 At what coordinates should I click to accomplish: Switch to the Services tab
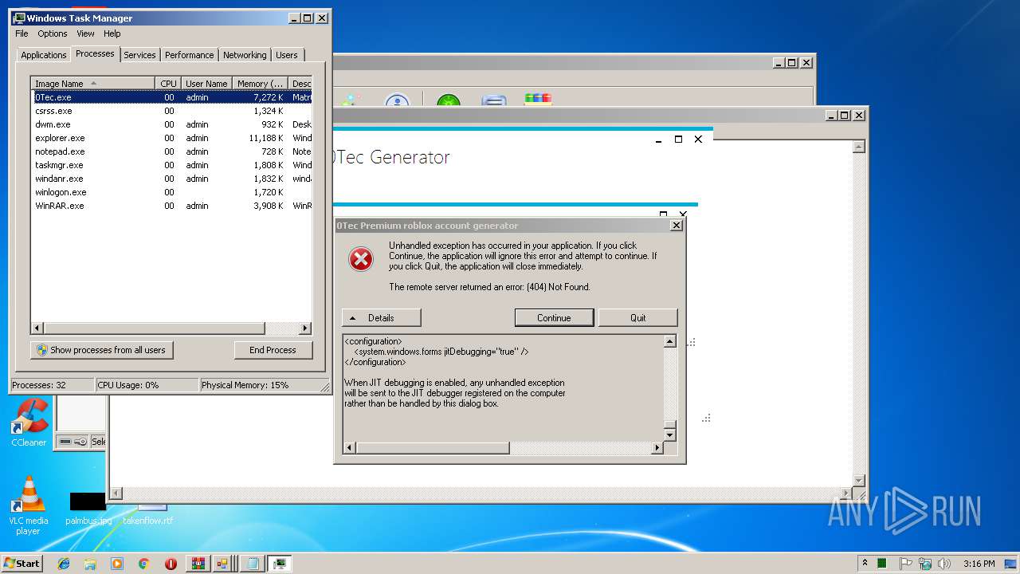point(139,55)
